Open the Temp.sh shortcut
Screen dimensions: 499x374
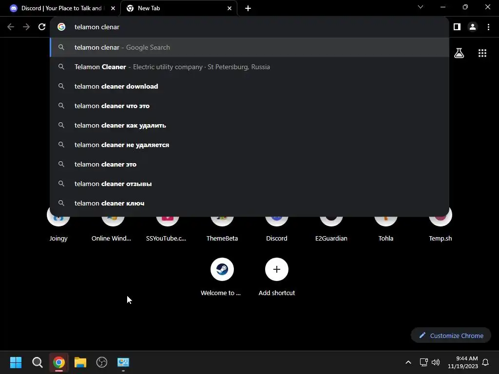[441, 227]
